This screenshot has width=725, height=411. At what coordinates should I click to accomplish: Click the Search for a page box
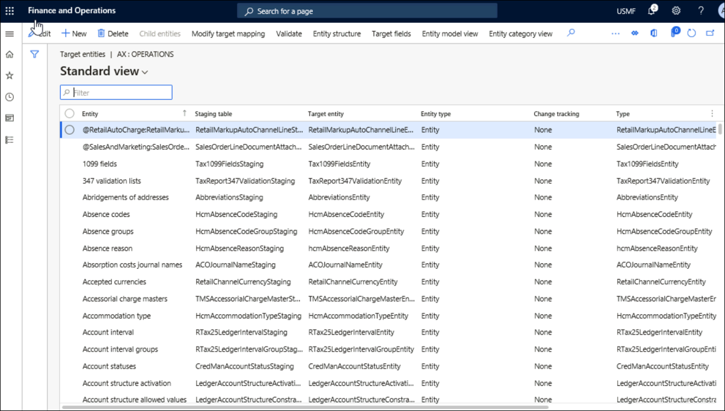367,11
